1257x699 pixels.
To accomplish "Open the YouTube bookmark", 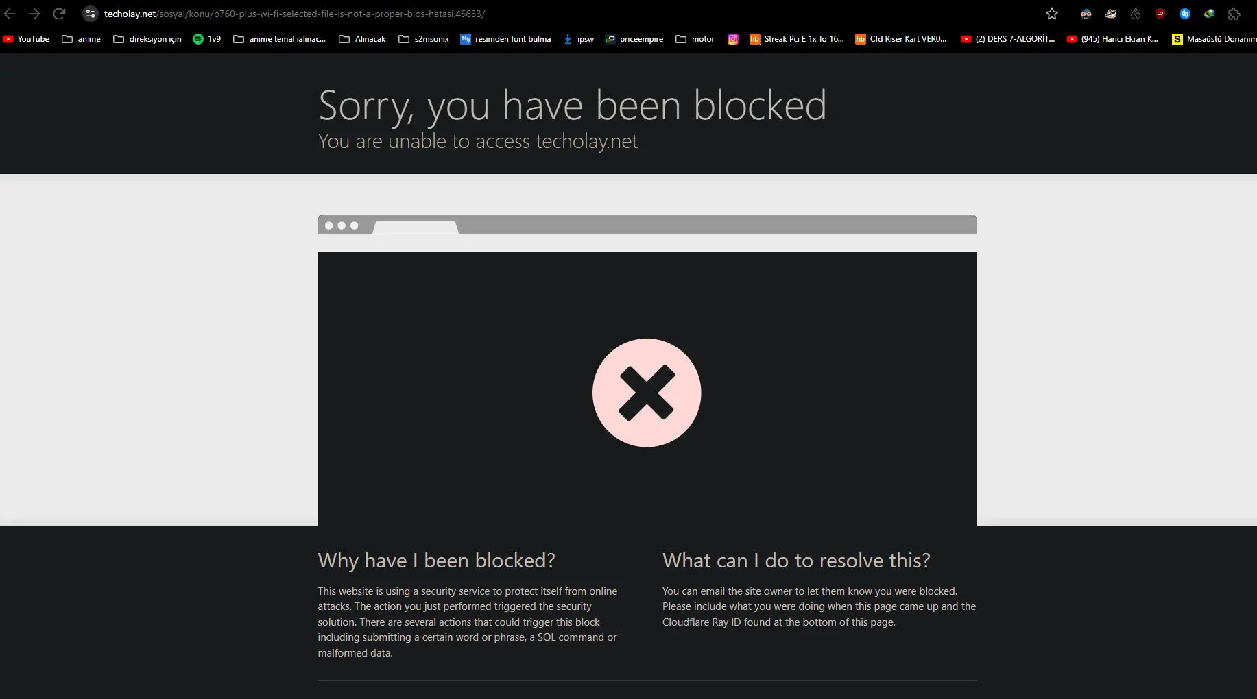I will pos(27,39).
